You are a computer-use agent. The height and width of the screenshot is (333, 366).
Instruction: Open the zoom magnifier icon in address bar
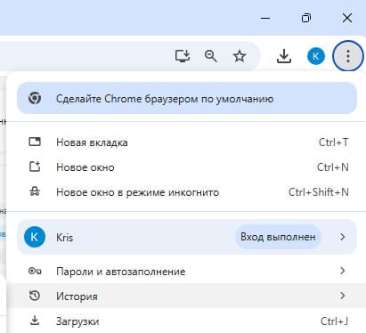(x=211, y=56)
